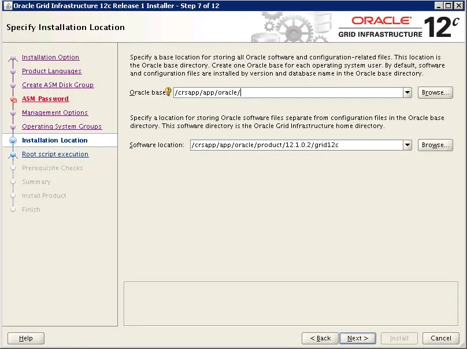Open the Installation Option step
The width and height of the screenshot is (467, 349).
(51, 57)
